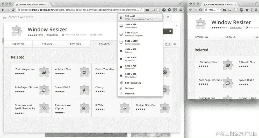Enter fullscreen in left window
The height and width of the screenshot is (138, 259).
[x=181, y=3]
